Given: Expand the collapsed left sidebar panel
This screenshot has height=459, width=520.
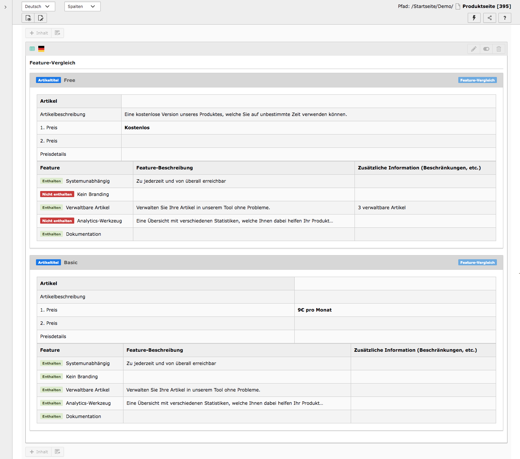Looking at the screenshot, I should tap(5, 7).
